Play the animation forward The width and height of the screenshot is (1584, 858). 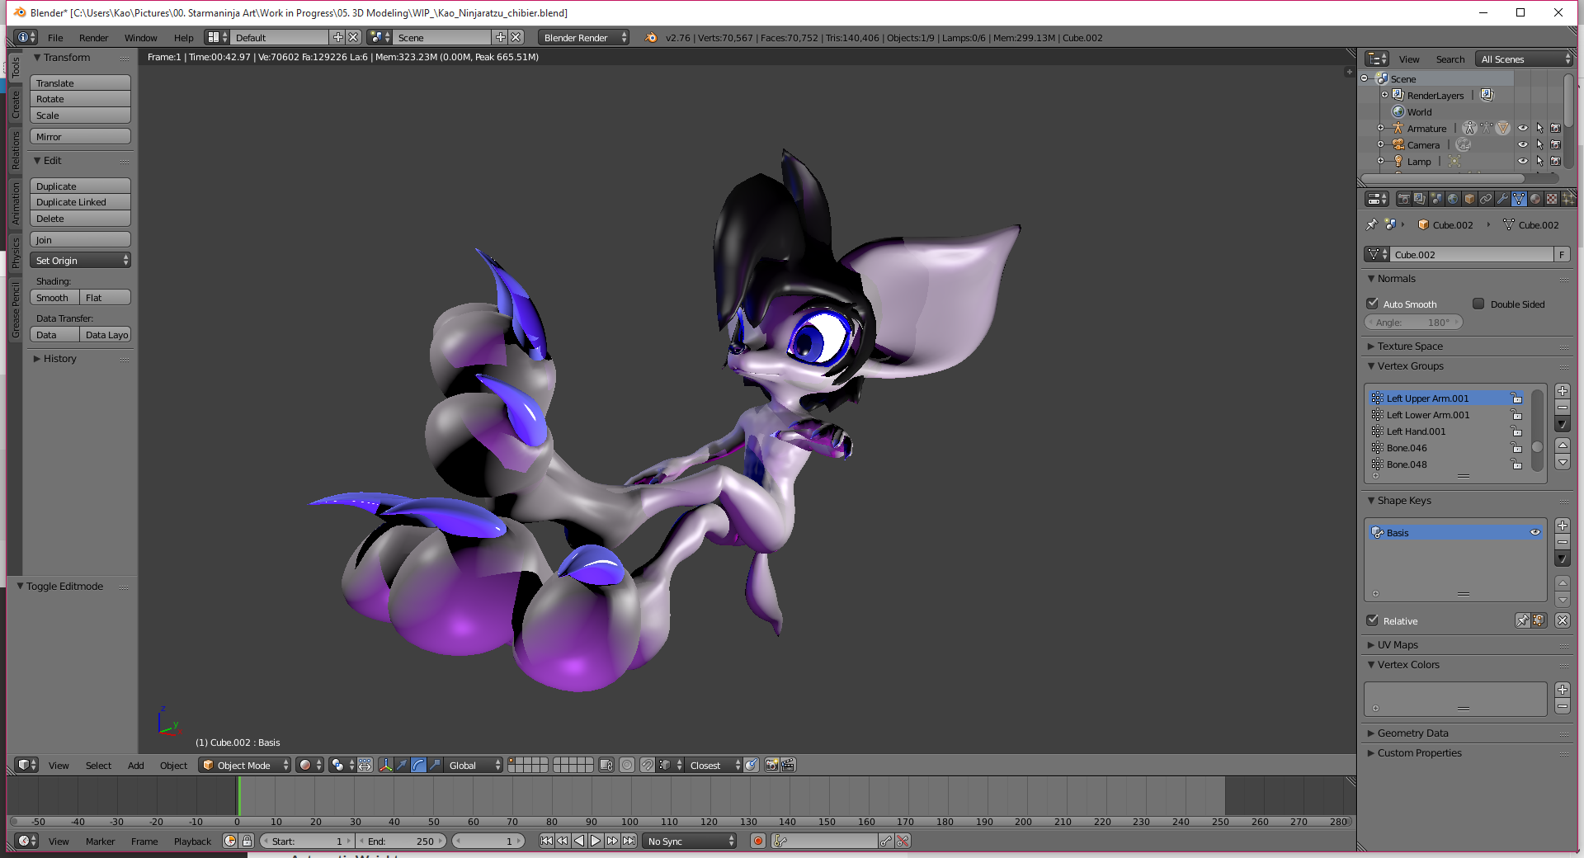point(596,841)
